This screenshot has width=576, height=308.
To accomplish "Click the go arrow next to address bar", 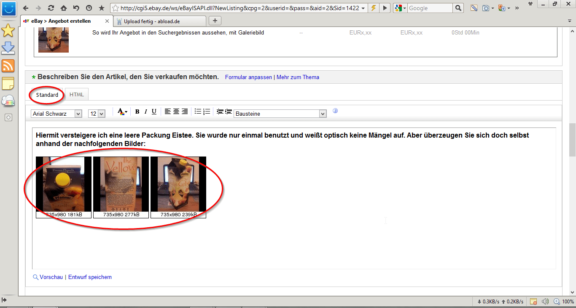I will (x=385, y=8).
